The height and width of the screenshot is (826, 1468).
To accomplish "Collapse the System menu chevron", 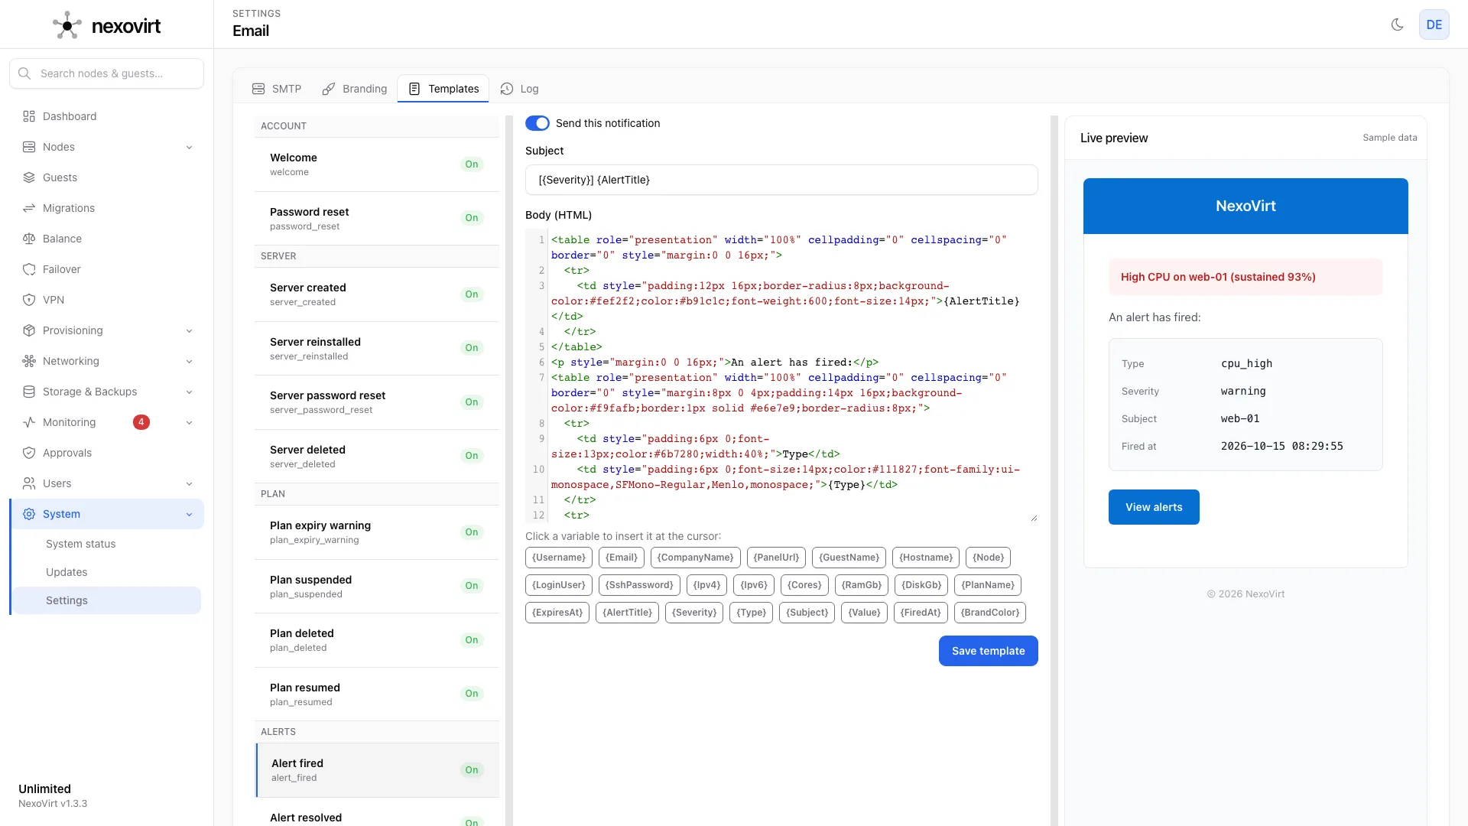I will 189,514.
